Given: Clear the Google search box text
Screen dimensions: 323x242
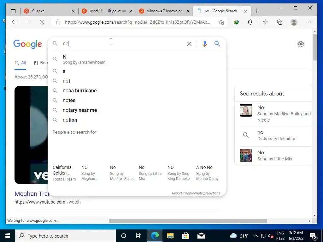Looking at the screenshot, I should (189, 43).
